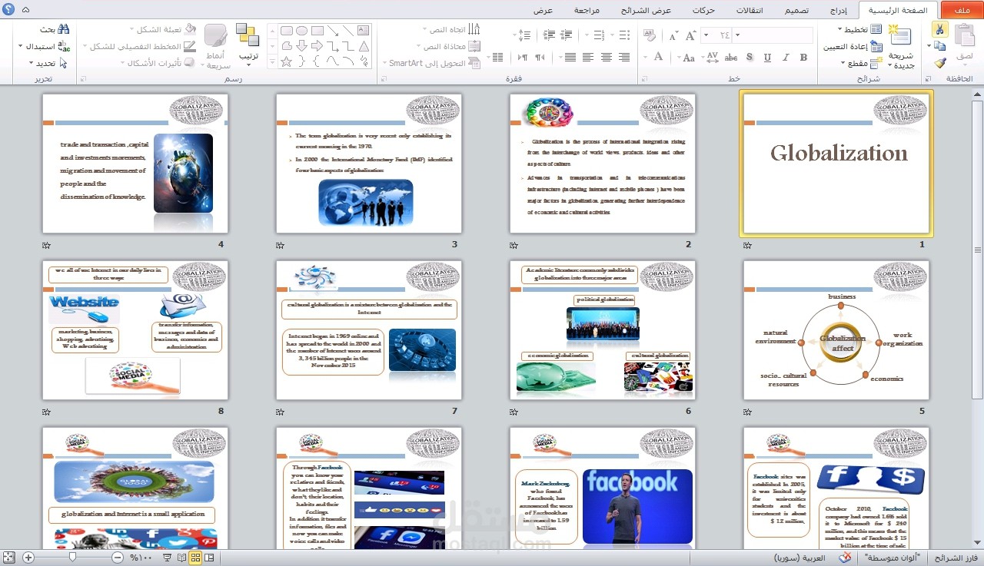984x566 pixels.
Task: Start slideshow from status bar icon
Action: click(x=167, y=558)
